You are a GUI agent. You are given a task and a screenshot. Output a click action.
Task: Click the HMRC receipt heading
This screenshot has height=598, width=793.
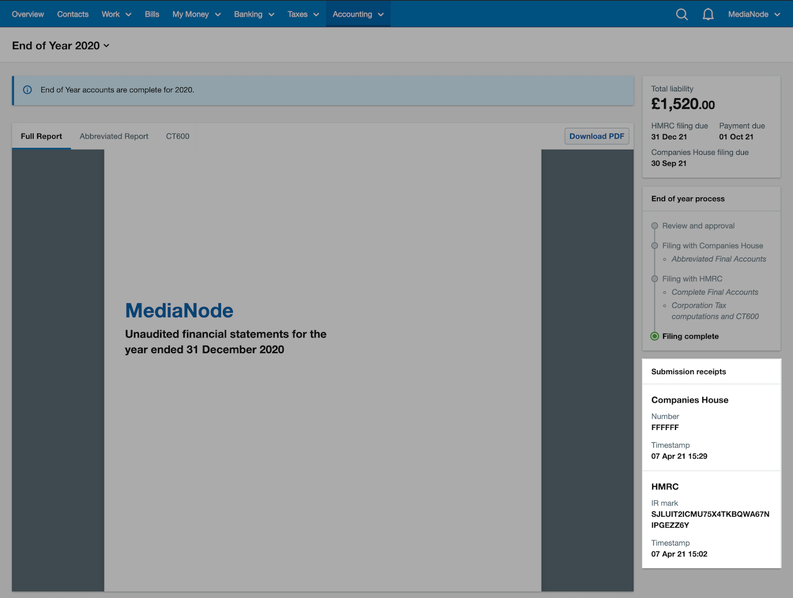point(665,487)
